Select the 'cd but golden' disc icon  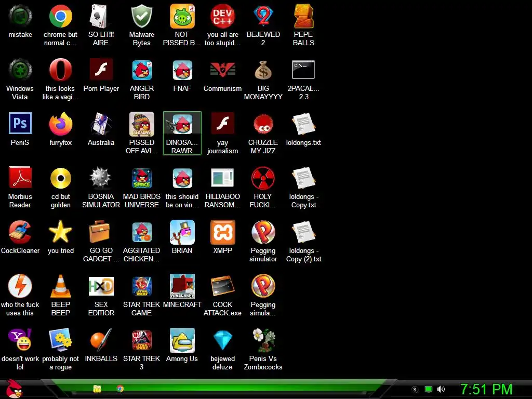coord(60,178)
